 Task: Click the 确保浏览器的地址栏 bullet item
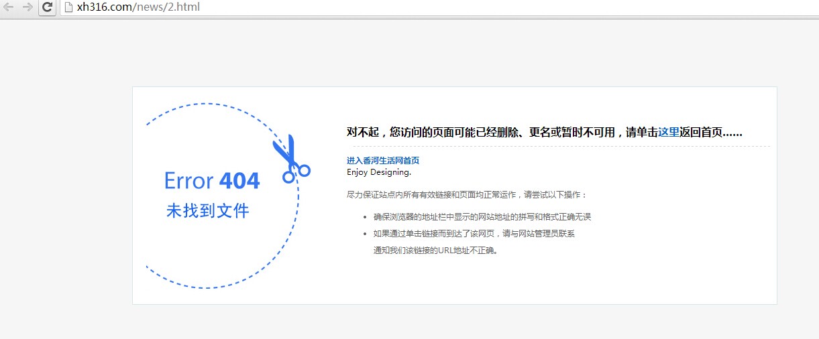[482, 217]
